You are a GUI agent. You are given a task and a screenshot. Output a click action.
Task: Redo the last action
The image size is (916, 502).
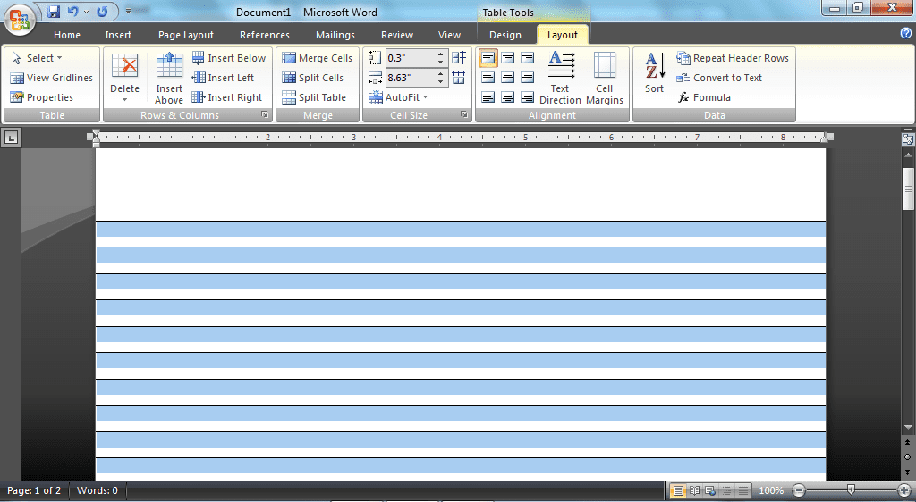[x=102, y=12]
